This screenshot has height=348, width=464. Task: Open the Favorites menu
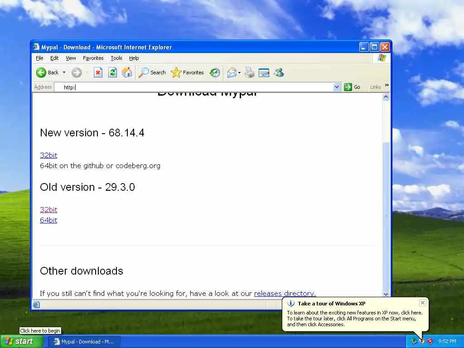(93, 58)
